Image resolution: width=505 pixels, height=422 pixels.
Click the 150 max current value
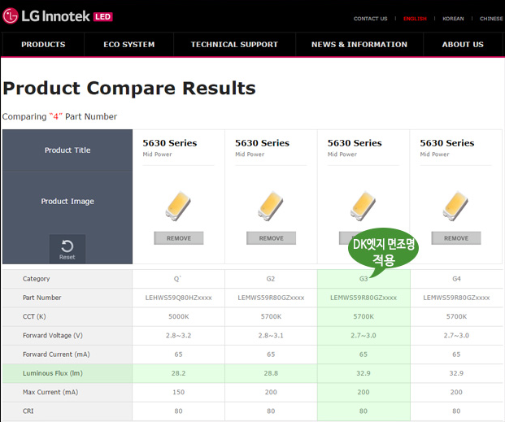tap(178, 392)
